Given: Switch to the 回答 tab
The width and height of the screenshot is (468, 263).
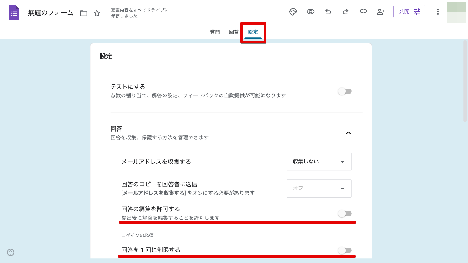Looking at the screenshot, I should [x=234, y=32].
